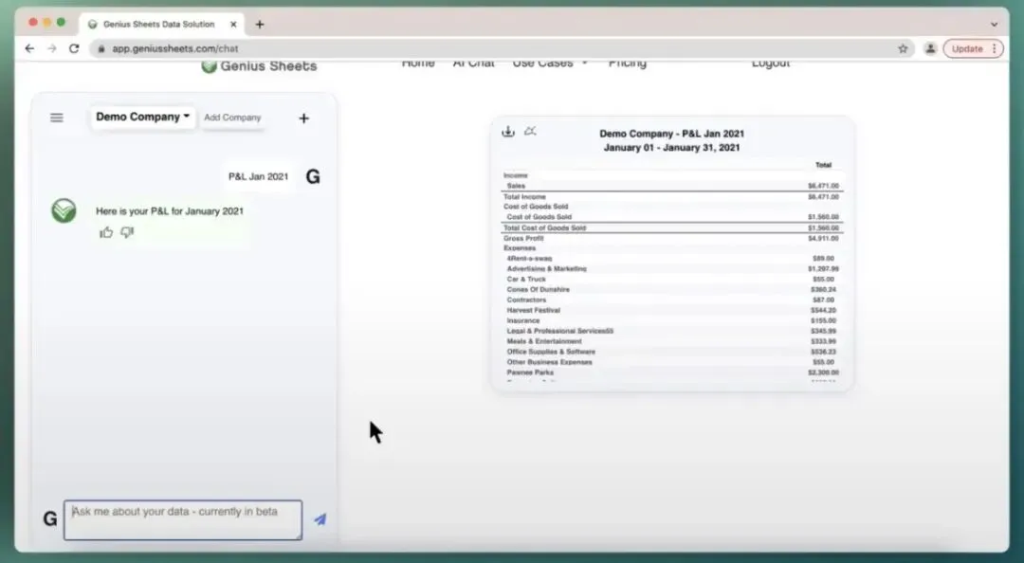This screenshot has width=1024, height=563.
Task: Open the tab search chevron at top right
Action: click(x=994, y=24)
